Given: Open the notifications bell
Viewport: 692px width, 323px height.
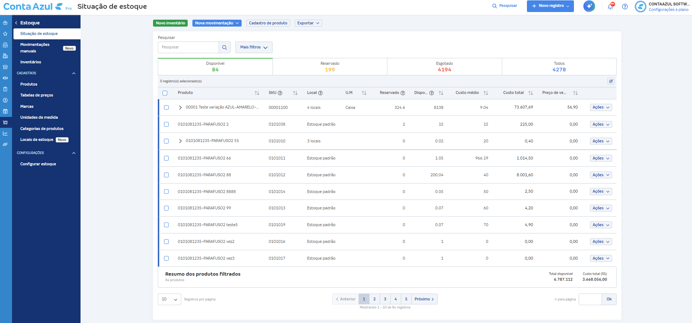Looking at the screenshot, I should pyautogui.click(x=610, y=6).
